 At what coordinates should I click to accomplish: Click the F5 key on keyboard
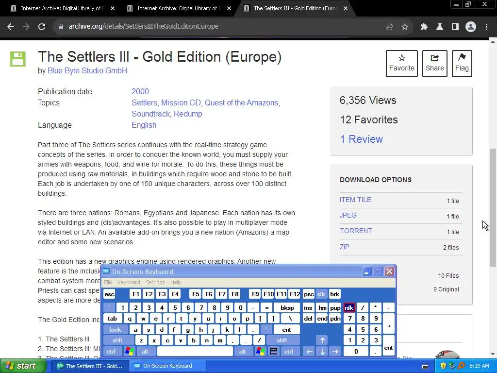click(x=196, y=294)
